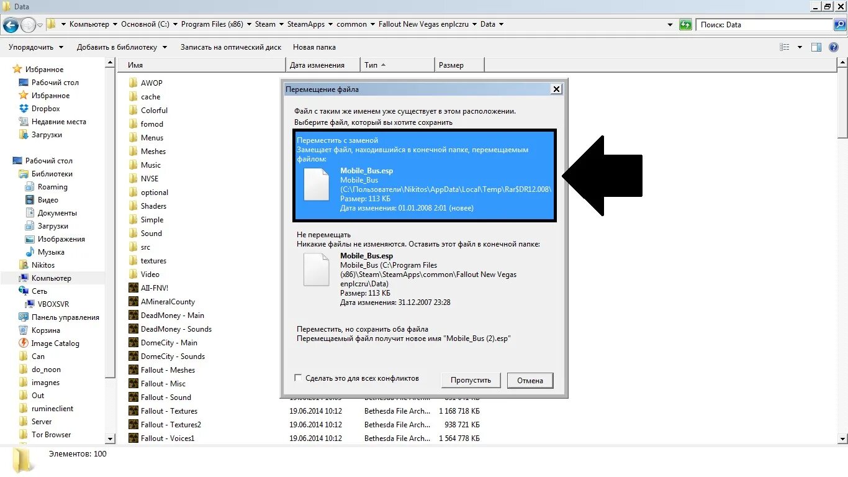Screen dimensions: 848x477
Task: Open Корзина from the sidebar
Action: click(45, 330)
